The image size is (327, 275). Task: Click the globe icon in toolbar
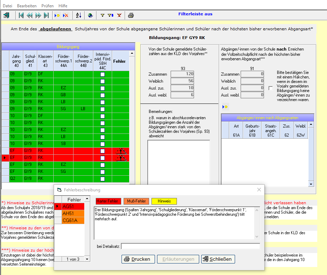[x=90, y=15]
